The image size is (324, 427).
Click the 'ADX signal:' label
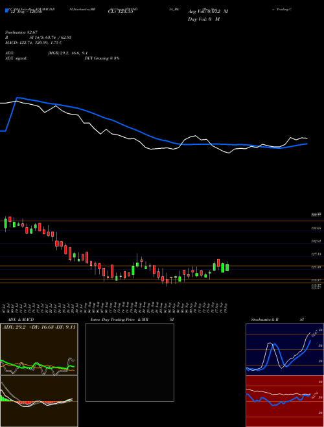(x=16, y=58)
